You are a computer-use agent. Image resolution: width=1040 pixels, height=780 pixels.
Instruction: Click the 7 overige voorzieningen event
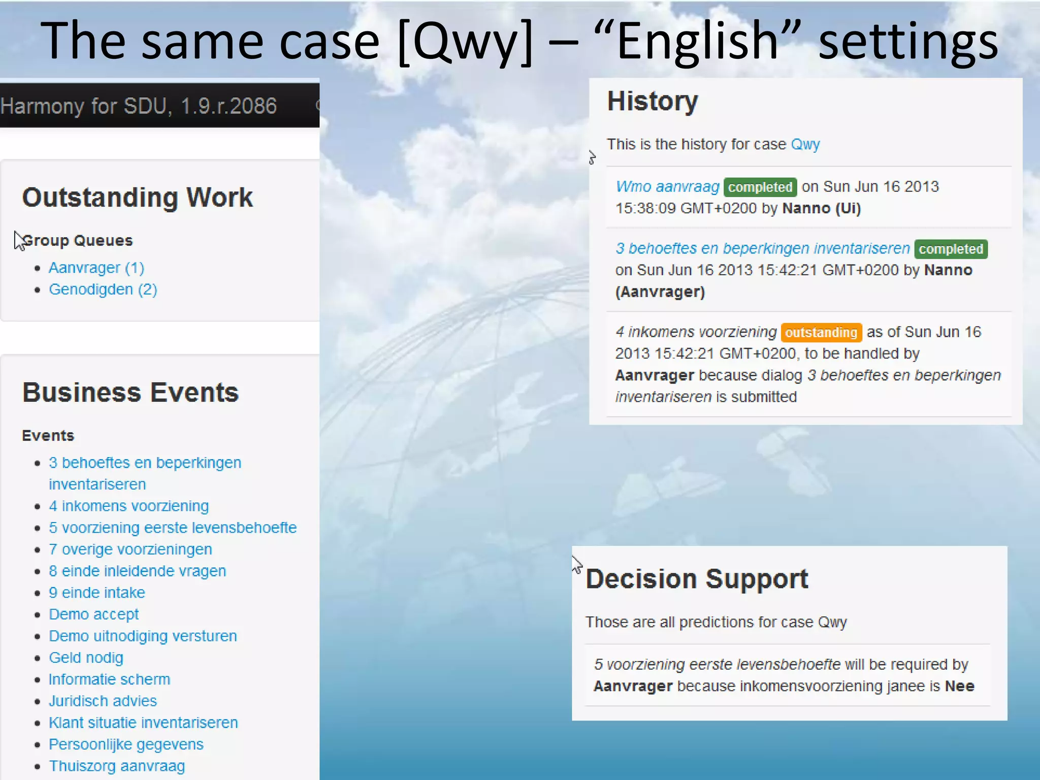131,549
